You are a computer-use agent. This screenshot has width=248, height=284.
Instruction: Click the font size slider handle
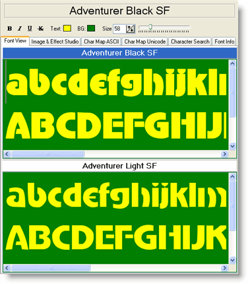(150, 27)
